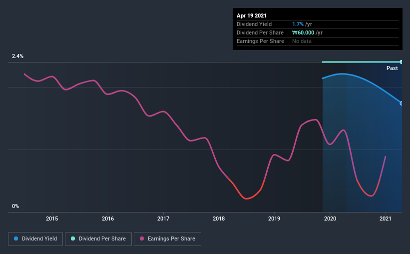Click the pink Earnings Per Share legend dot
Image resolution: width=410 pixels, height=254 pixels.
point(142,238)
